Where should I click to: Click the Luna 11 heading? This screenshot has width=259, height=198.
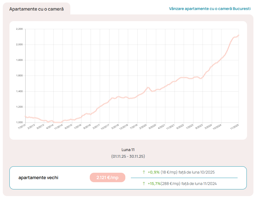(128, 150)
